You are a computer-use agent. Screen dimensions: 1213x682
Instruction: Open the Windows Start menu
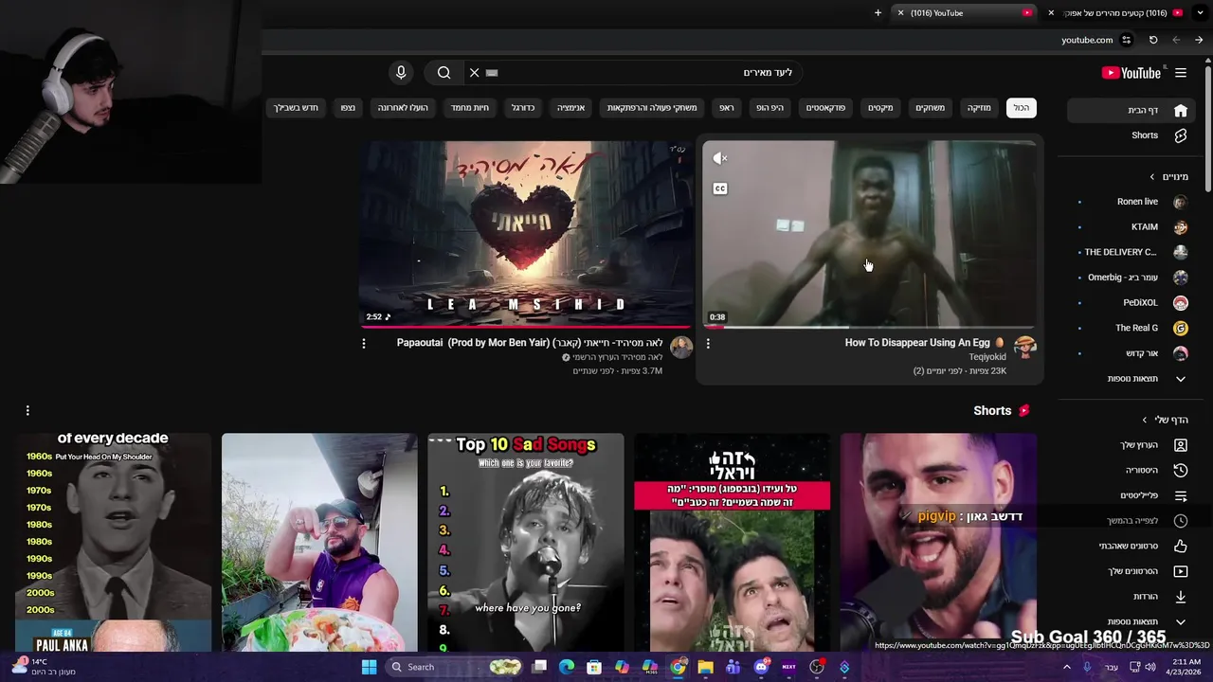coord(369,667)
